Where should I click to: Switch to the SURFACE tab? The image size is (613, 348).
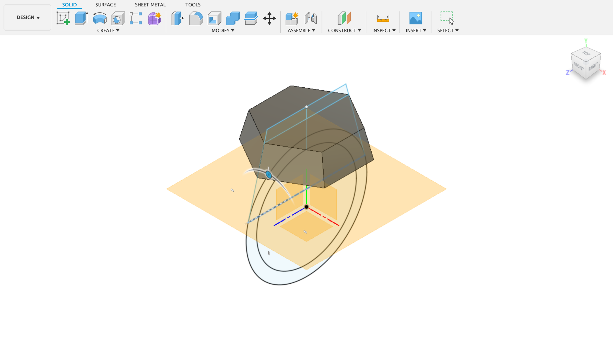click(105, 5)
